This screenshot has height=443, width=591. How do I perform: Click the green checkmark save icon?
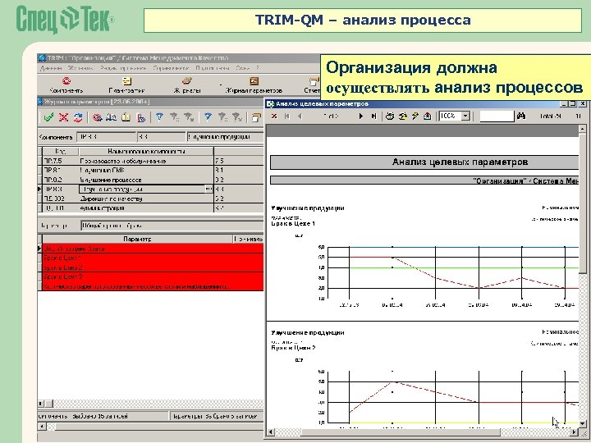(x=48, y=117)
